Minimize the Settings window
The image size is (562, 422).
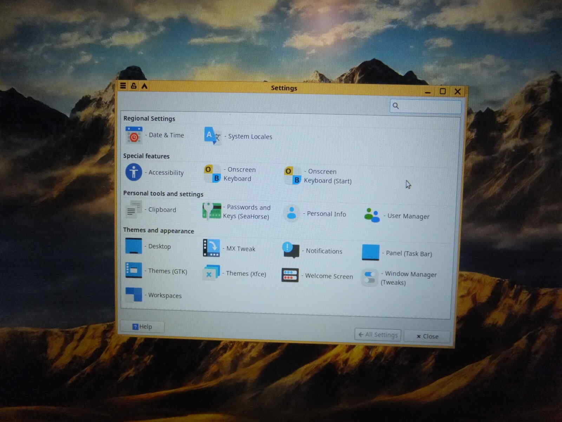point(427,92)
